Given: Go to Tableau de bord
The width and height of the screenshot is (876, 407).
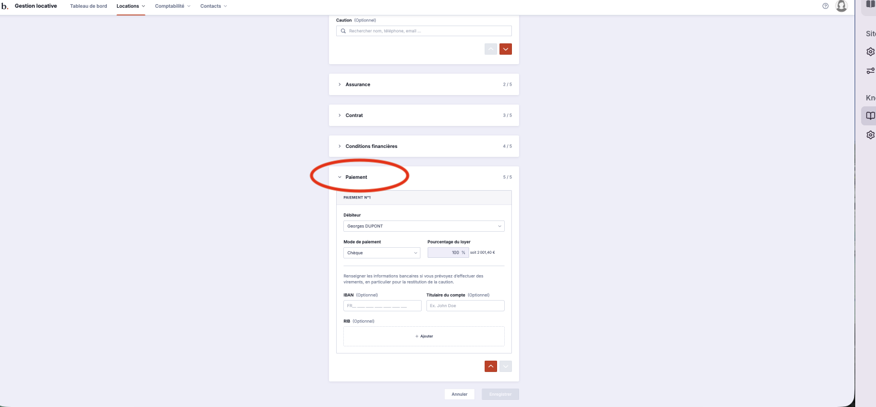Looking at the screenshot, I should (x=88, y=6).
